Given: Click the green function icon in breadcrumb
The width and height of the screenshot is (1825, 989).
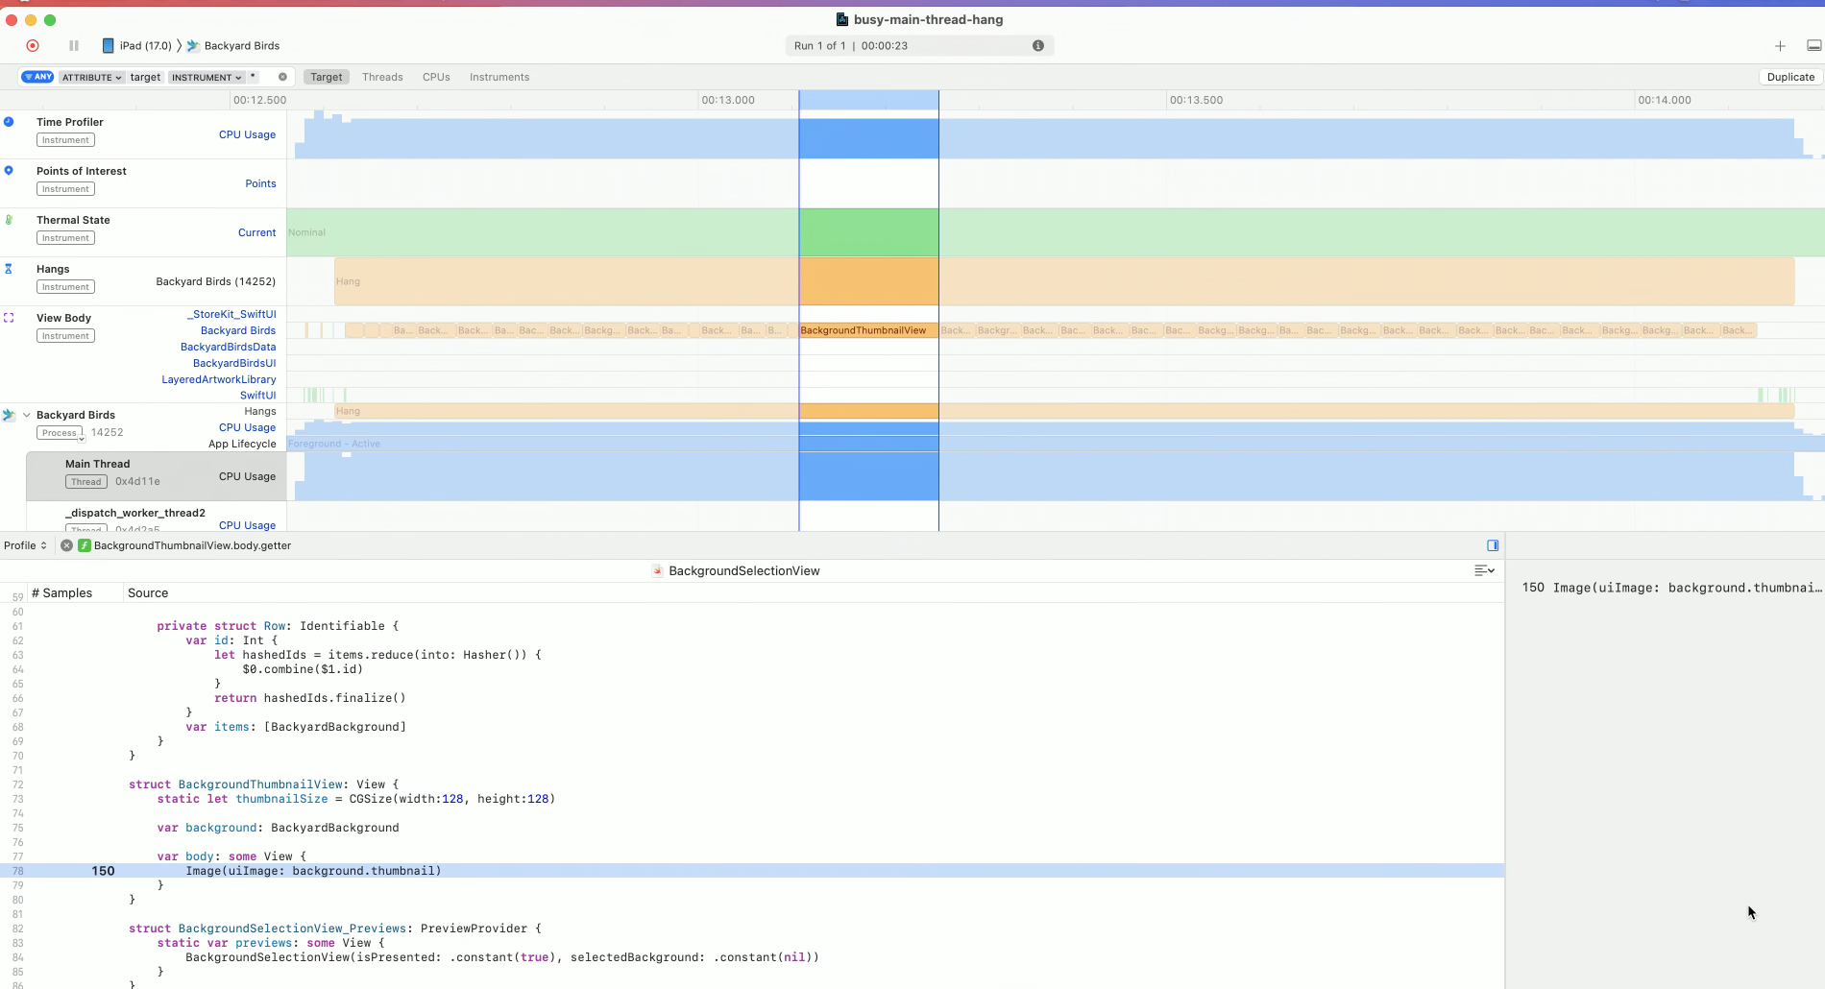Looking at the screenshot, I should click(85, 545).
